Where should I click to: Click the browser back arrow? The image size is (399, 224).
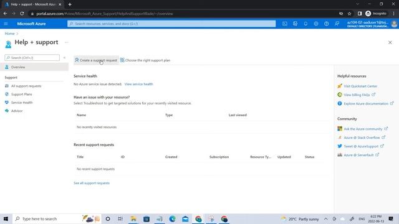point(6,14)
